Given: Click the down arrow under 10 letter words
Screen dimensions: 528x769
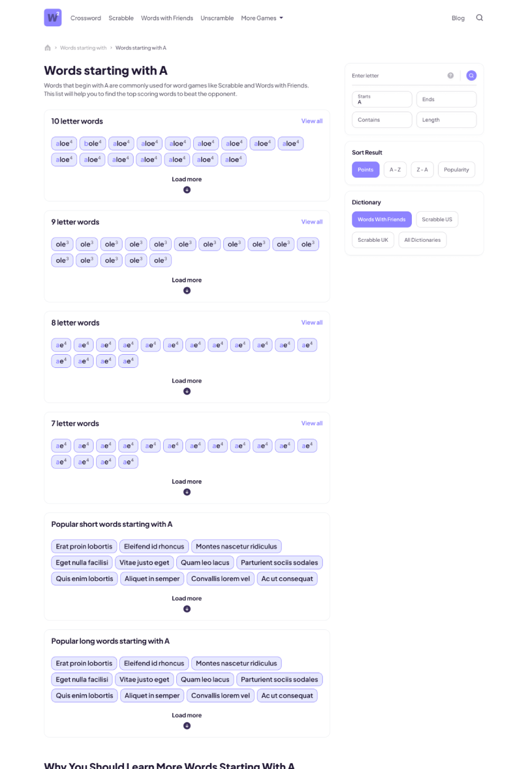Looking at the screenshot, I should click(x=187, y=190).
